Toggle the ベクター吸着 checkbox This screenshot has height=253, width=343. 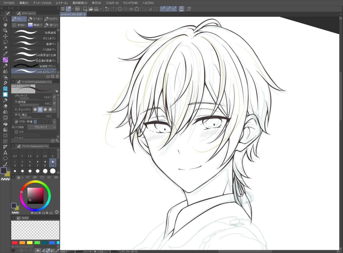[16, 122]
